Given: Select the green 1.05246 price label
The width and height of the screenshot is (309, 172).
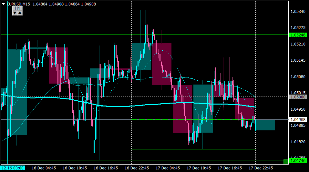Looking at the screenshot, I should point(298,35).
